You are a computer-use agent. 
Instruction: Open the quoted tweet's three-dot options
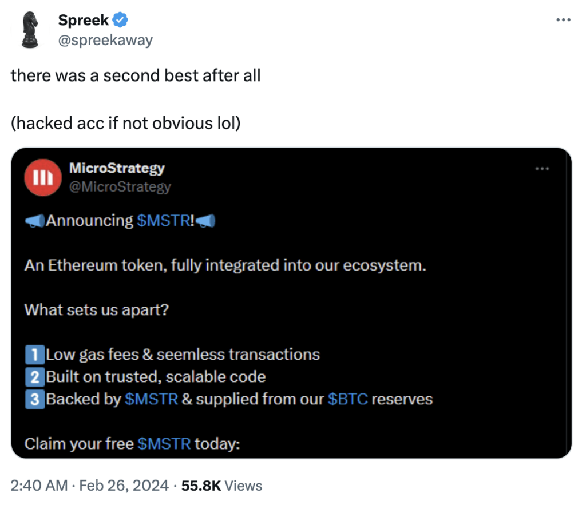[542, 169]
